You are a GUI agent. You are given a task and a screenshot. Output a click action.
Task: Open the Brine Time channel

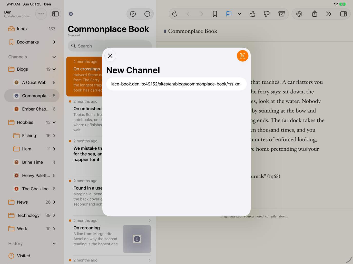(32, 162)
